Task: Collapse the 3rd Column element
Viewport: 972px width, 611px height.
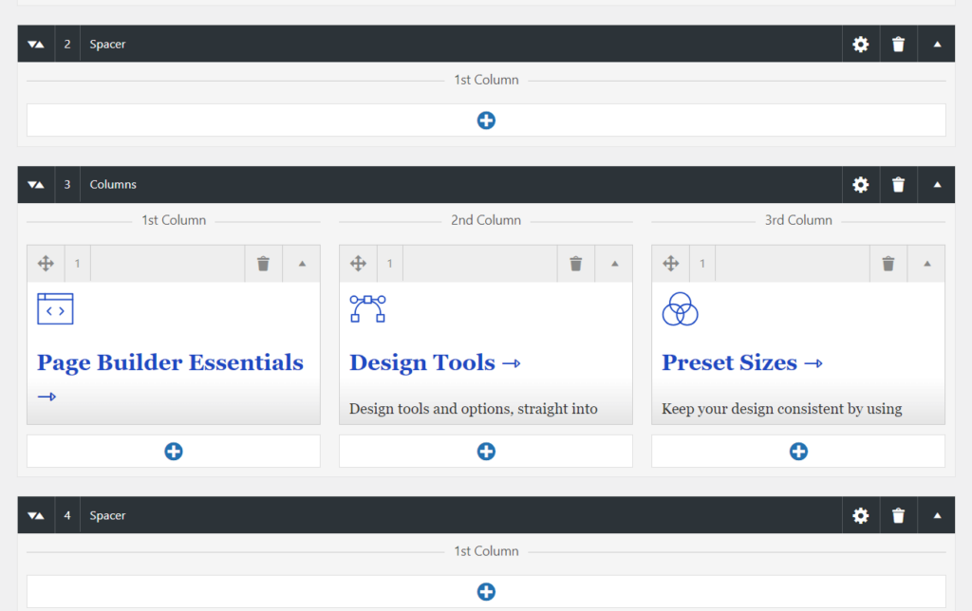Action: click(x=926, y=264)
